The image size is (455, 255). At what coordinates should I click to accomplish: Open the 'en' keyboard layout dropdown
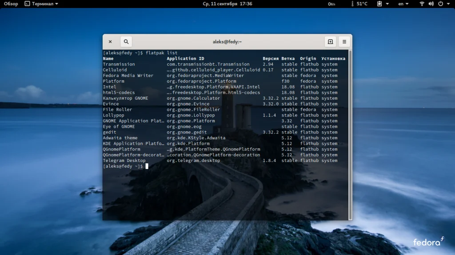pos(403,4)
